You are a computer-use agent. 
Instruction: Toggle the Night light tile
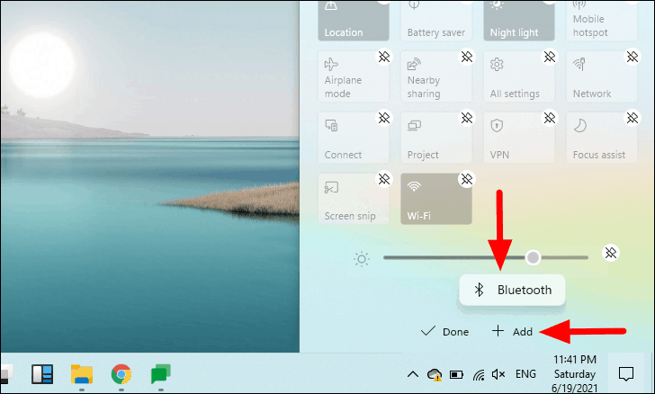pos(519,21)
